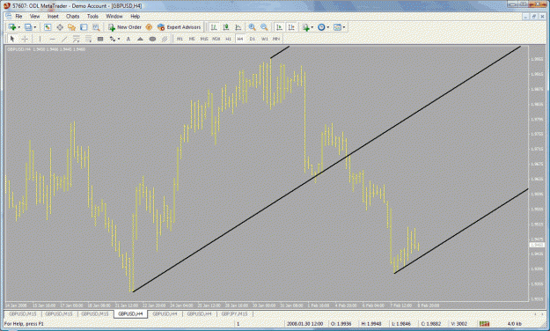This screenshot has height=331, width=550.
Task: Open the New Chart toolbar icon
Action: (12, 27)
